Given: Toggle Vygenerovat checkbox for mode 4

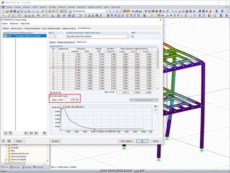Looking at the screenshot, I should 63,62.
